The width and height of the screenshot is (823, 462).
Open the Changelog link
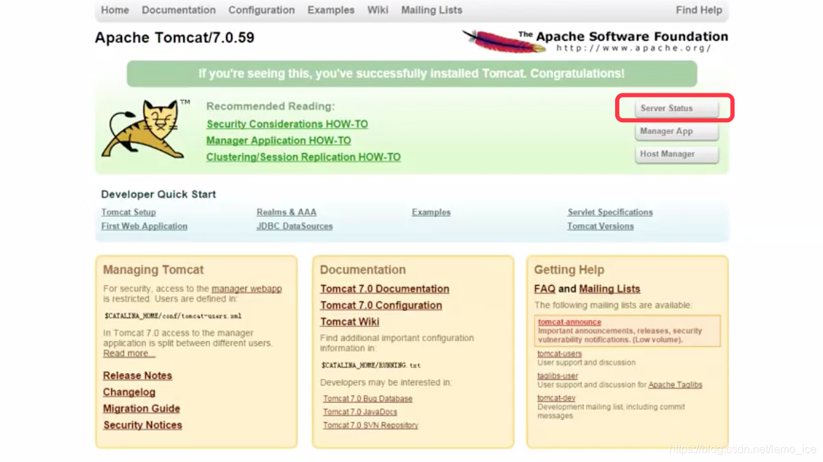coord(129,392)
